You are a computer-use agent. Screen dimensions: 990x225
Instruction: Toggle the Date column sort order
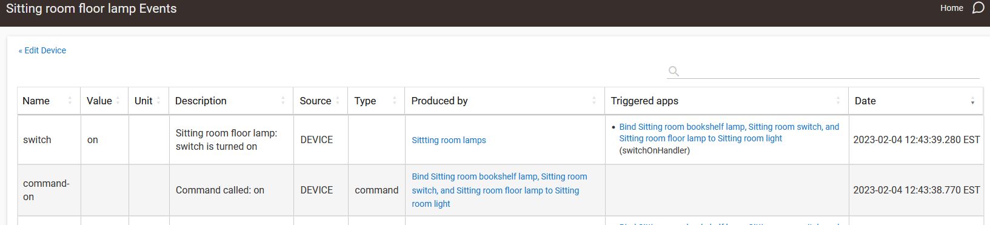click(972, 101)
